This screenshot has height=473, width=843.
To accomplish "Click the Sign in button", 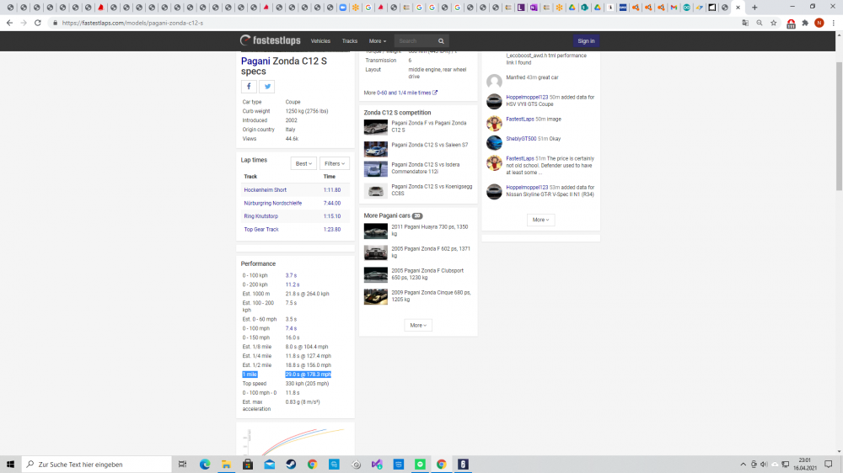I will tap(586, 41).
